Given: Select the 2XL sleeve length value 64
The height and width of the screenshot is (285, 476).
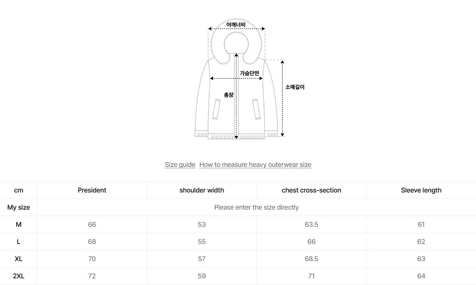Looking at the screenshot, I should pyautogui.click(x=421, y=276).
